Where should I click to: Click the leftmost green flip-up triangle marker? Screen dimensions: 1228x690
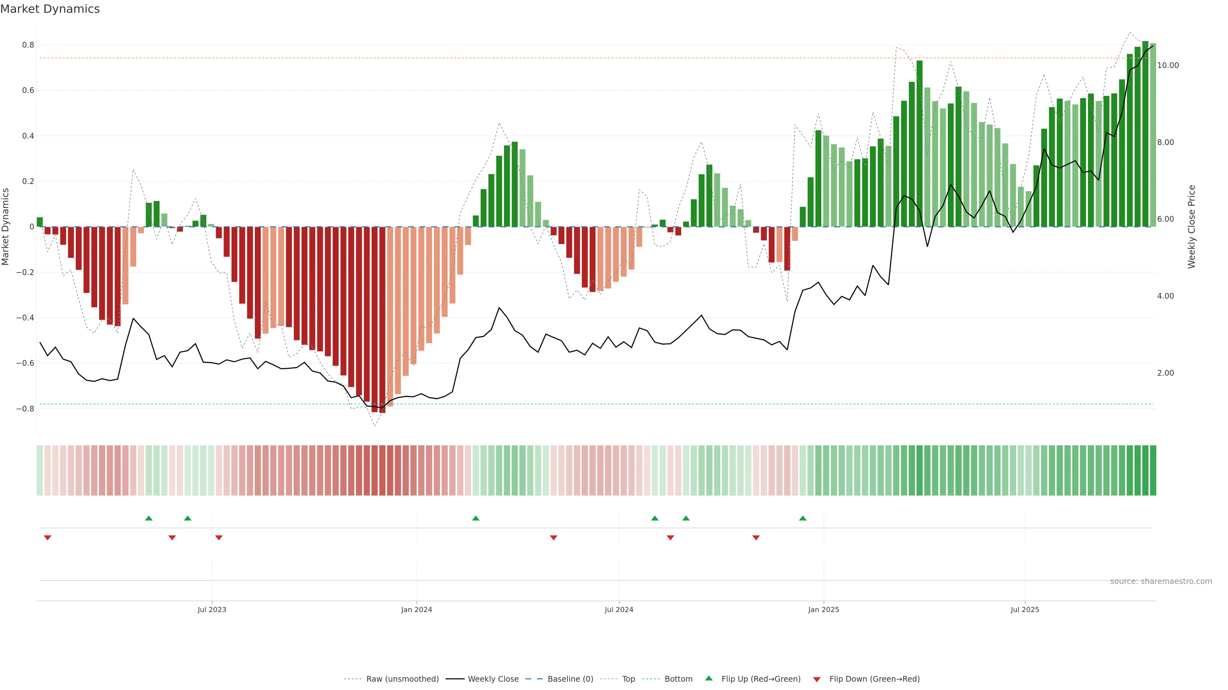click(x=149, y=518)
